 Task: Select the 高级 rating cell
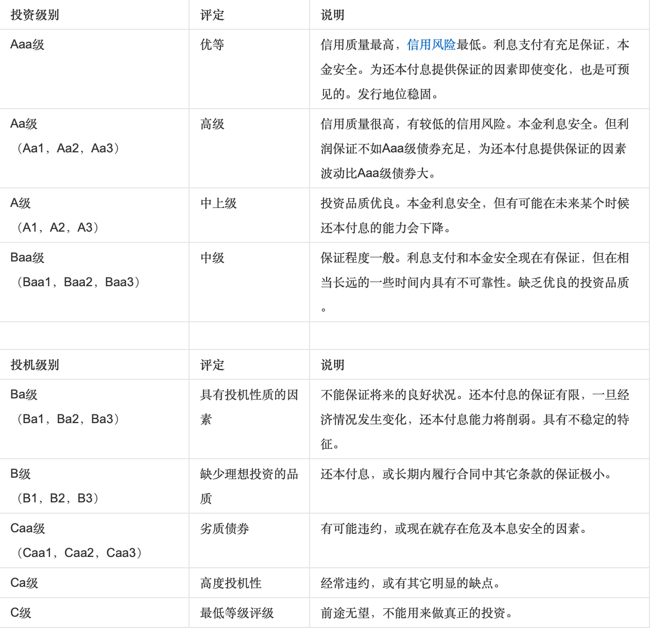212,124
